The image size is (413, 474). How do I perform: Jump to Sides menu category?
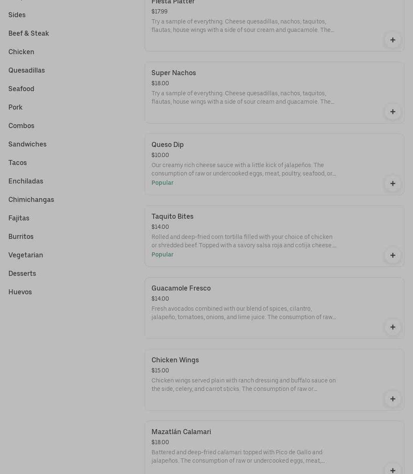click(17, 15)
